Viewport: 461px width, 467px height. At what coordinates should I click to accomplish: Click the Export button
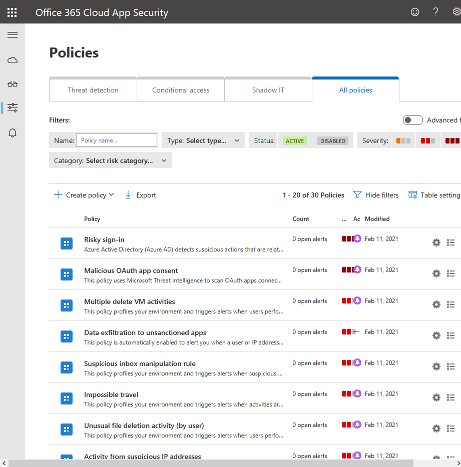[x=140, y=195]
